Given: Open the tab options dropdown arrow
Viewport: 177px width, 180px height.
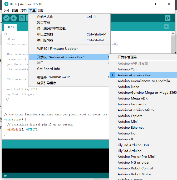Looking at the screenshot, I should [x=166, y=27].
